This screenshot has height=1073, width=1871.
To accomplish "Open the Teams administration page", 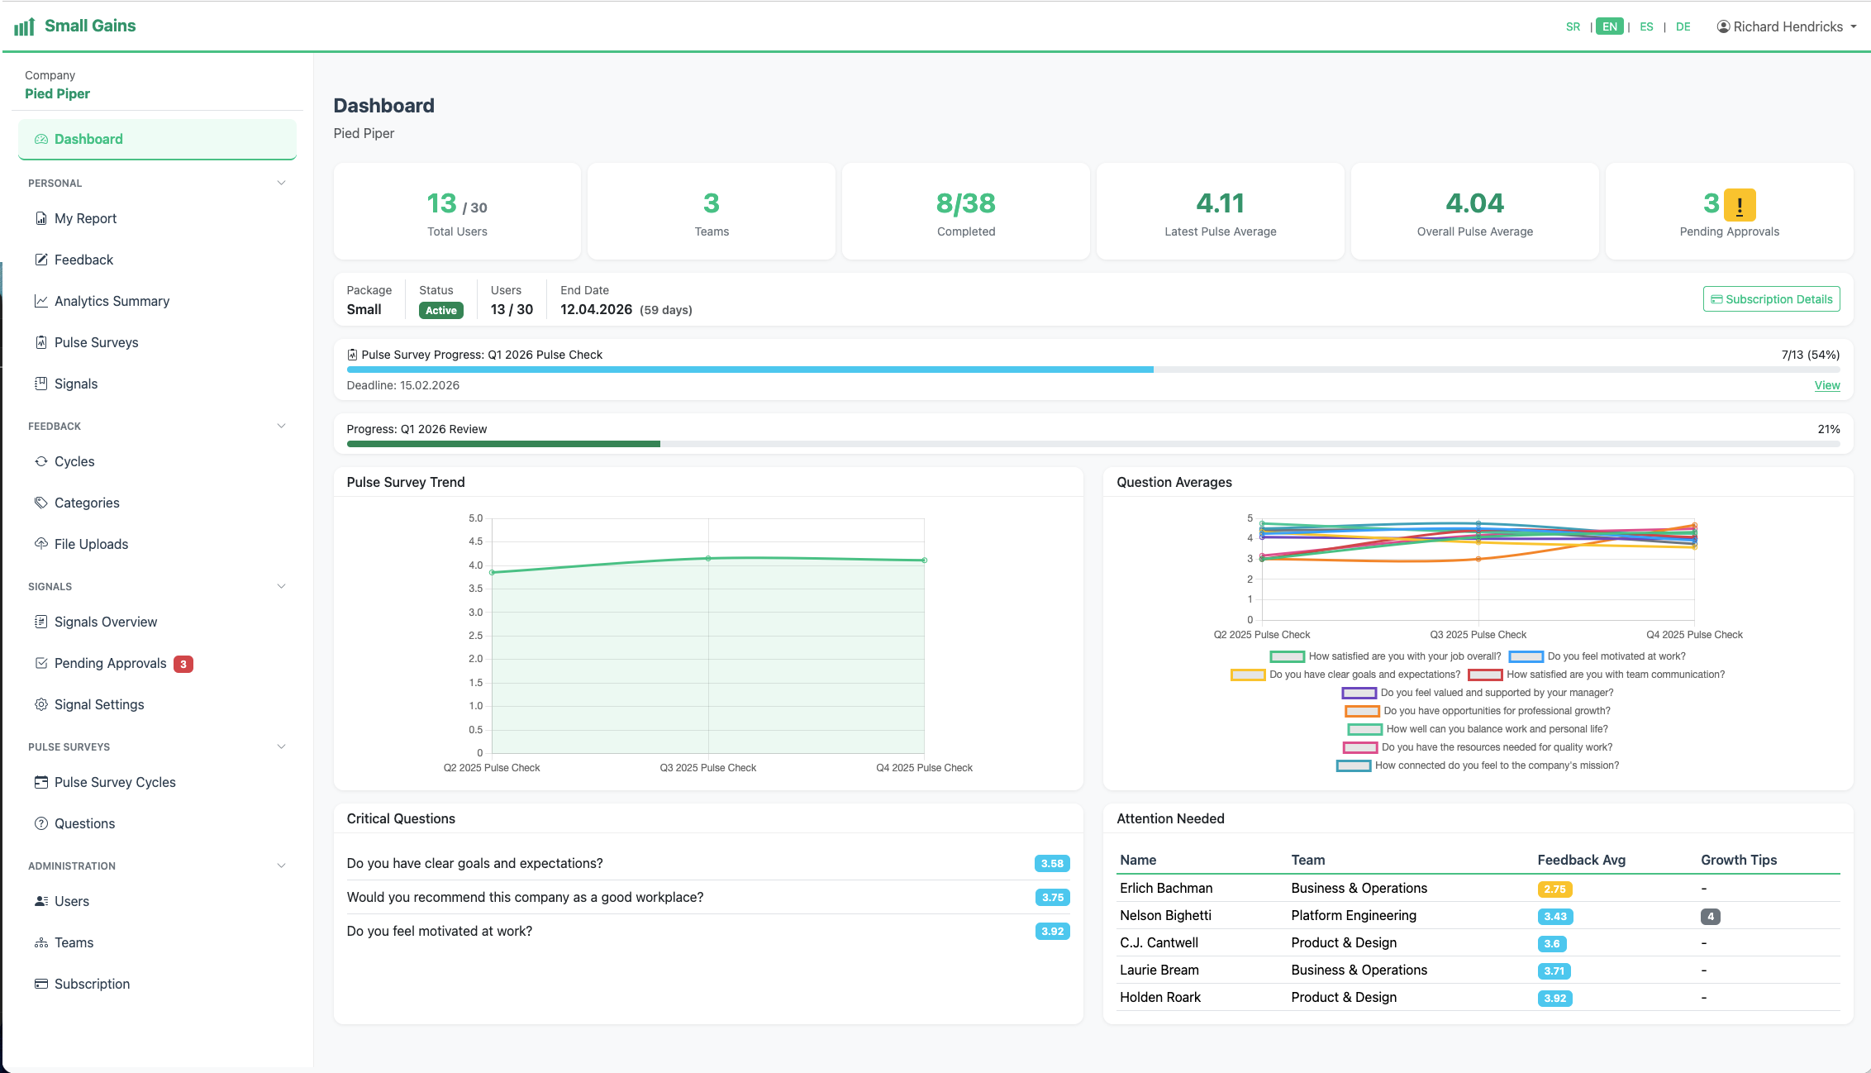I will pos(157,942).
